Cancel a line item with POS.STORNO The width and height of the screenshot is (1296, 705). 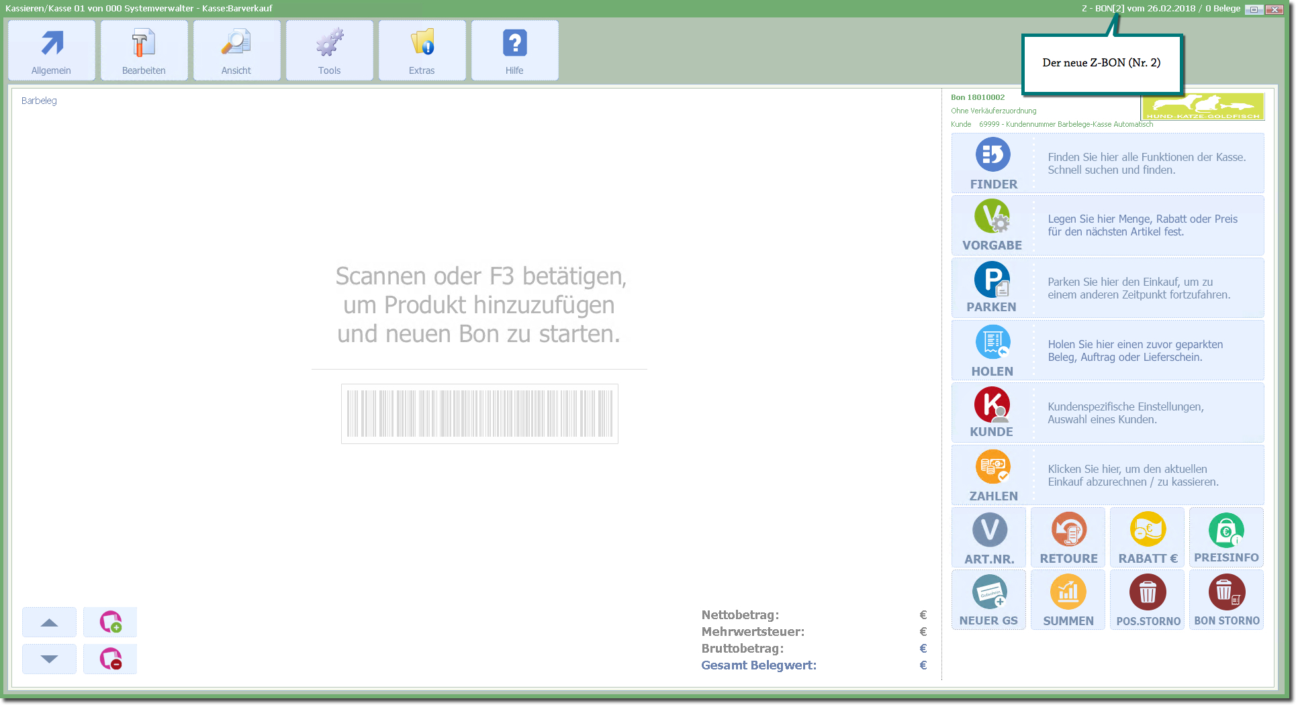[x=1148, y=600]
